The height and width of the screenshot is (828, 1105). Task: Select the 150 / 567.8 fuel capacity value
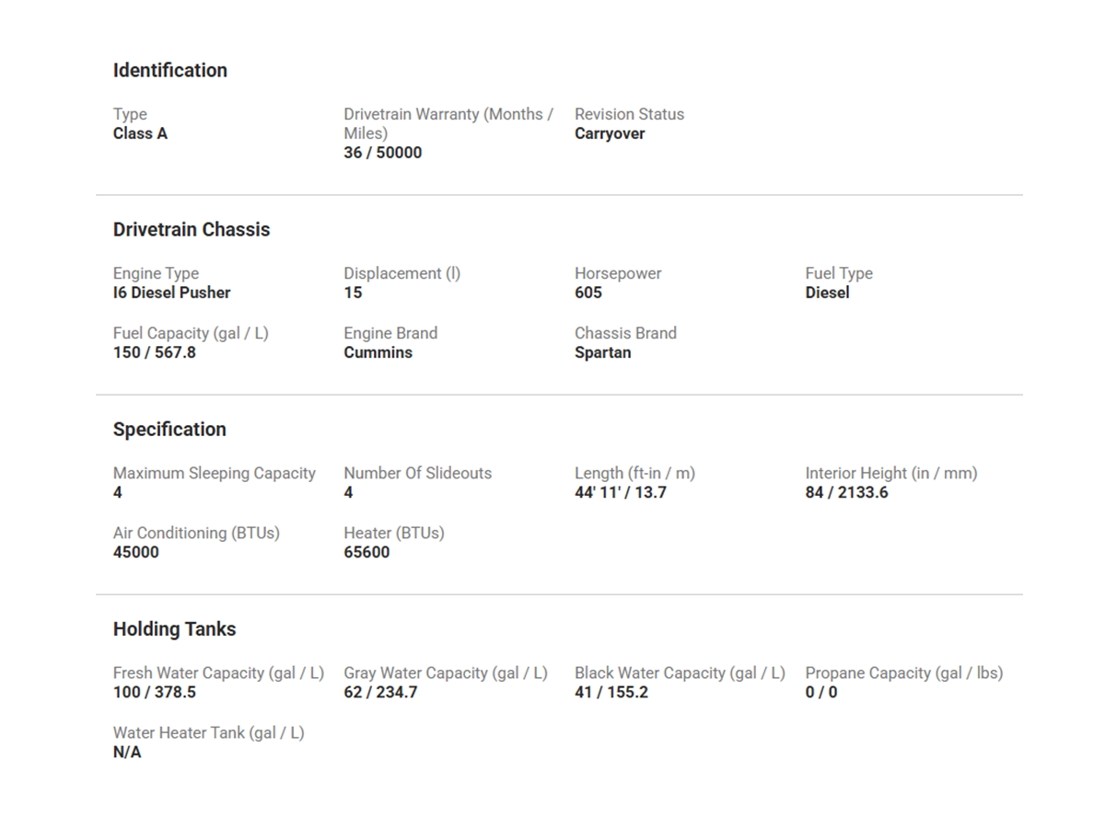(x=154, y=353)
